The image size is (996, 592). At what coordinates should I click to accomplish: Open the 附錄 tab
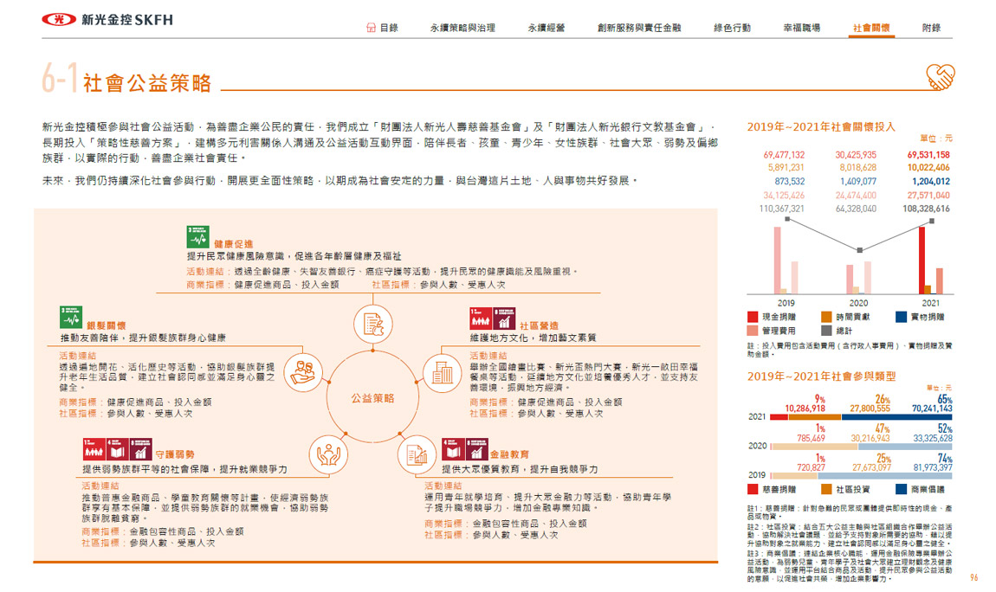click(931, 28)
